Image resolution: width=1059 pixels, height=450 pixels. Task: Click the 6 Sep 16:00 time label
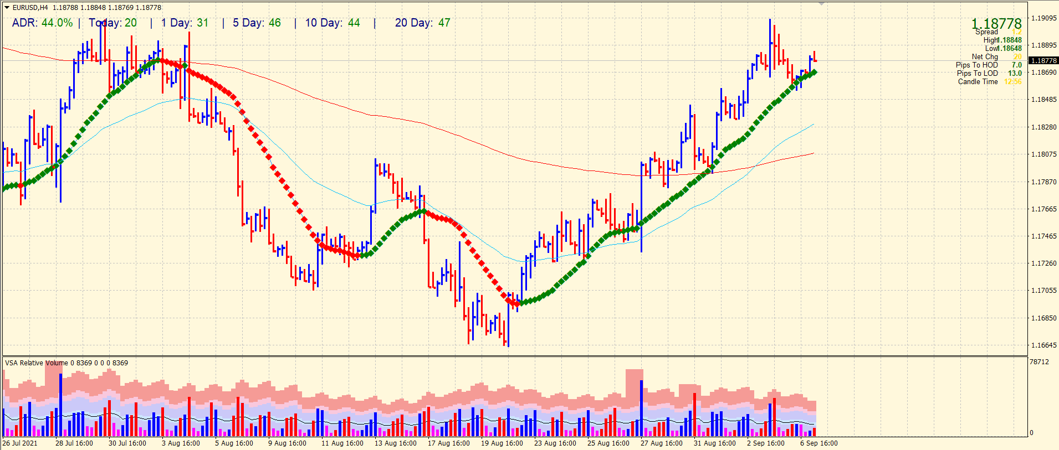pos(819,443)
